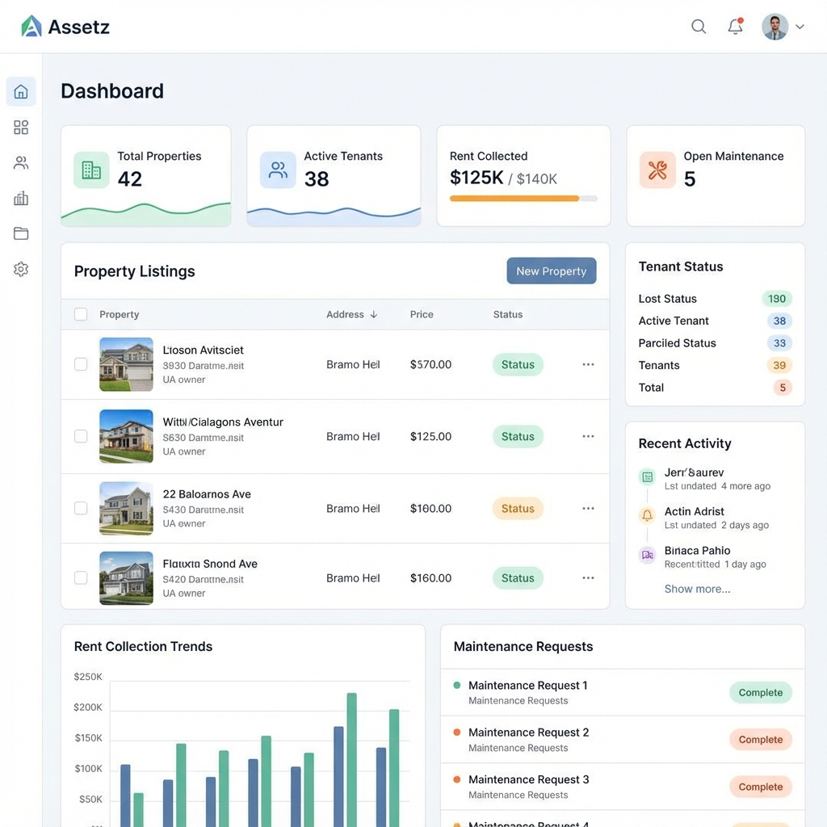Image resolution: width=827 pixels, height=827 pixels.
Task: Click the Rent Collected progress bar
Action: [x=523, y=198]
